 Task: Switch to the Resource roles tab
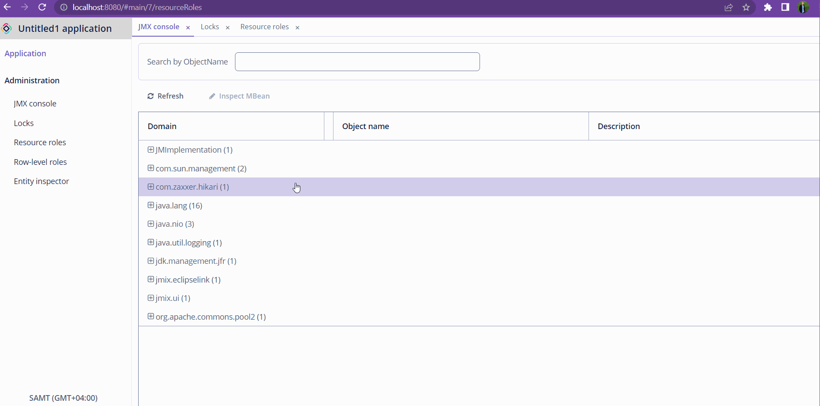[x=265, y=27]
